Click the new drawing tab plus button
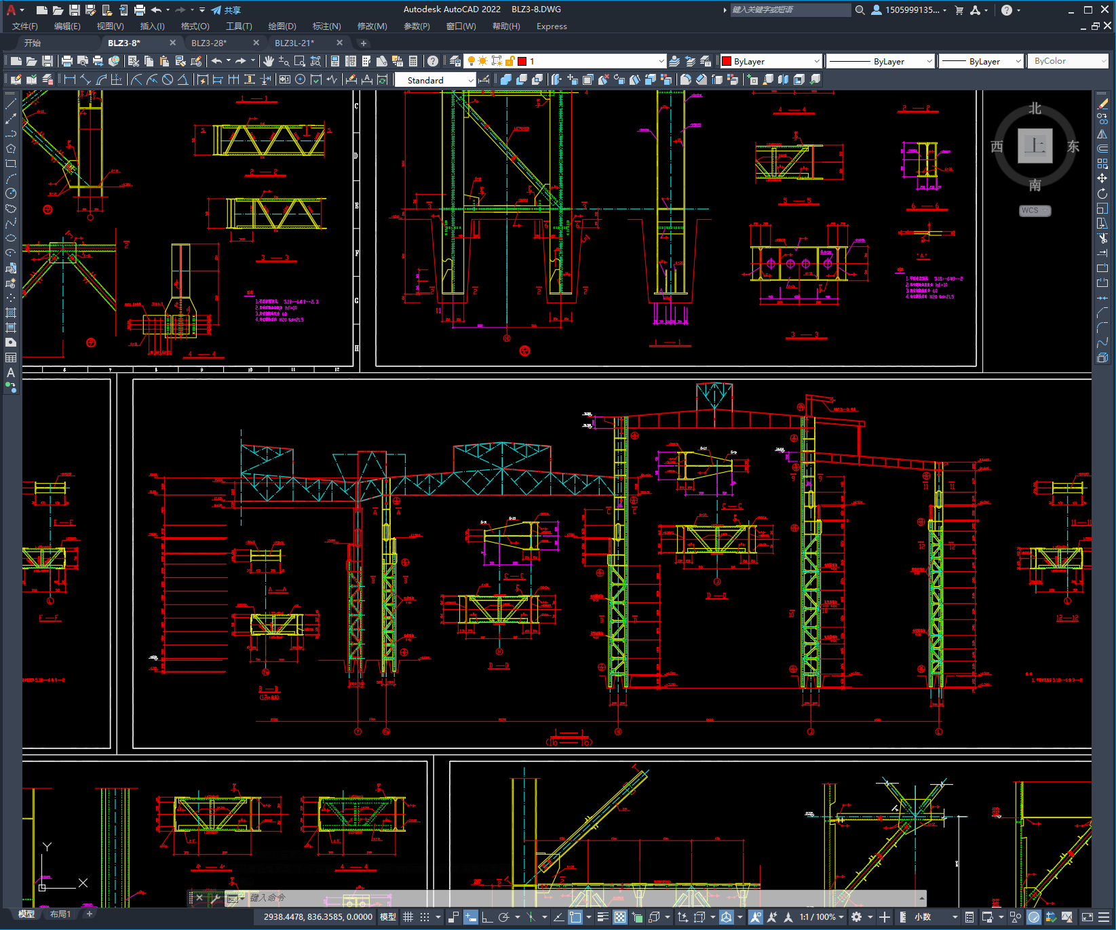This screenshot has height=930, width=1116. [364, 43]
